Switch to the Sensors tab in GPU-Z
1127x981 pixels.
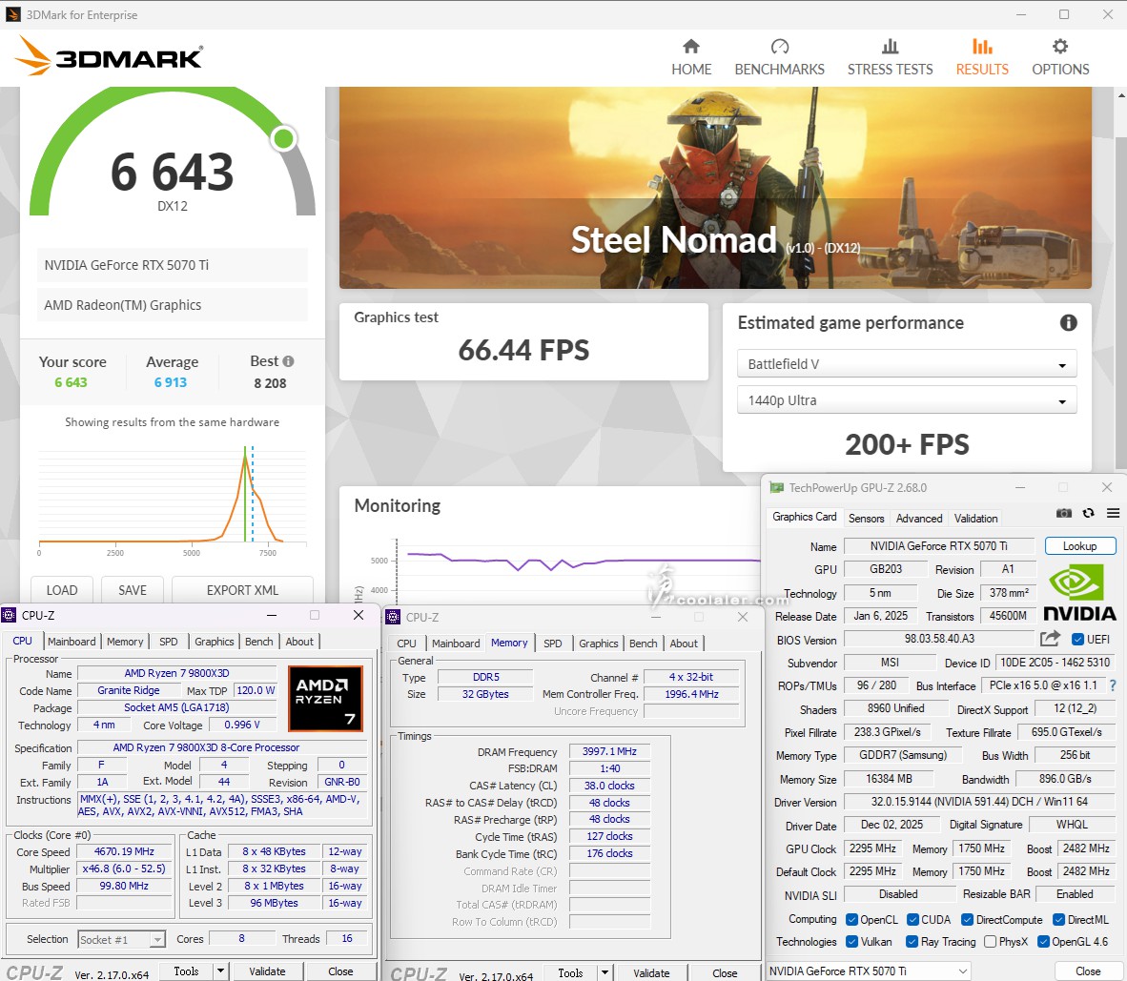pos(866,519)
